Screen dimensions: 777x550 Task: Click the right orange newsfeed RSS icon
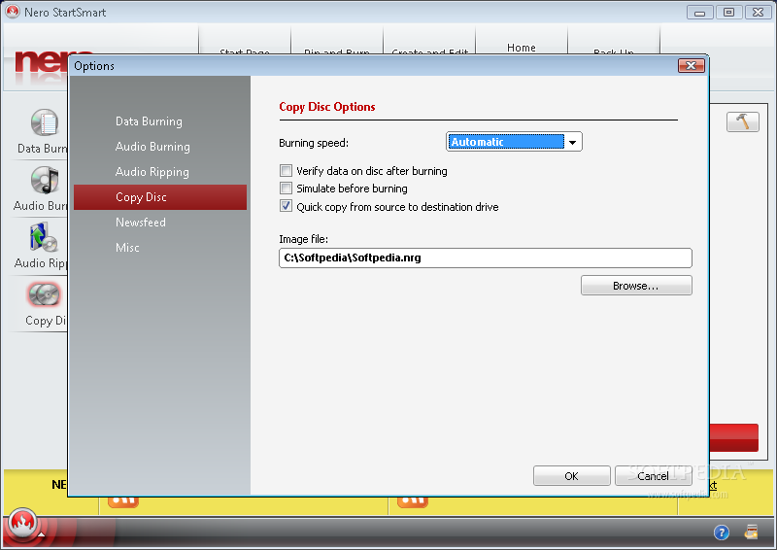click(412, 500)
